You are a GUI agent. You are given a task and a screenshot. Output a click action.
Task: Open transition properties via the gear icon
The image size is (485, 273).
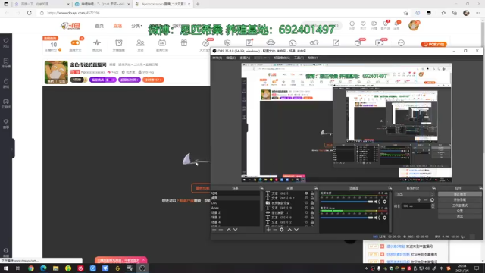click(432, 200)
